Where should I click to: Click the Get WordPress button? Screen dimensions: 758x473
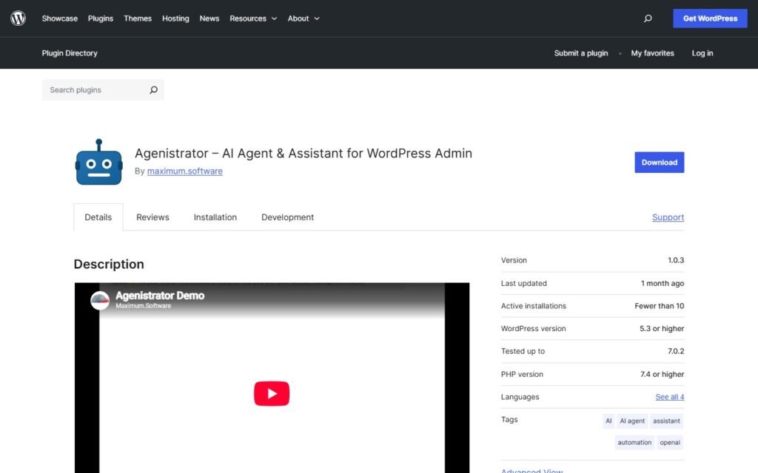click(710, 18)
